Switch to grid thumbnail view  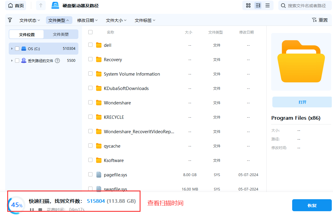(248, 5)
